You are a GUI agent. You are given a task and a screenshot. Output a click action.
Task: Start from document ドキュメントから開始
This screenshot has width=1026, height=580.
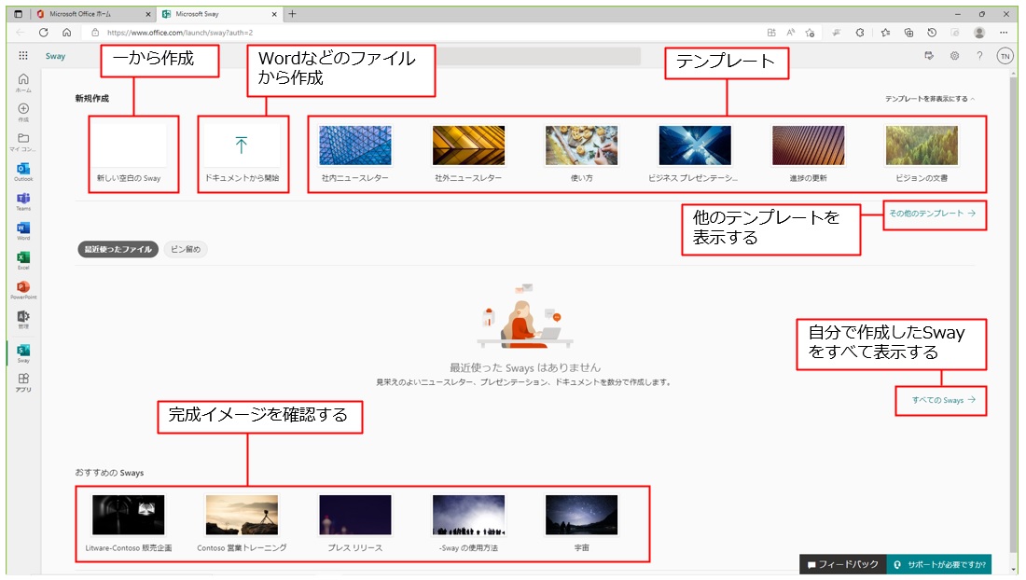click(242, 154)
